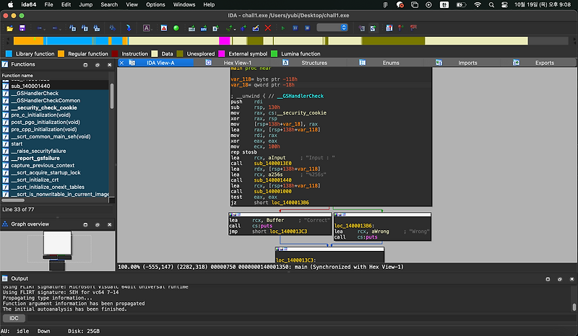Click the green circle toolbar icon

176,28
